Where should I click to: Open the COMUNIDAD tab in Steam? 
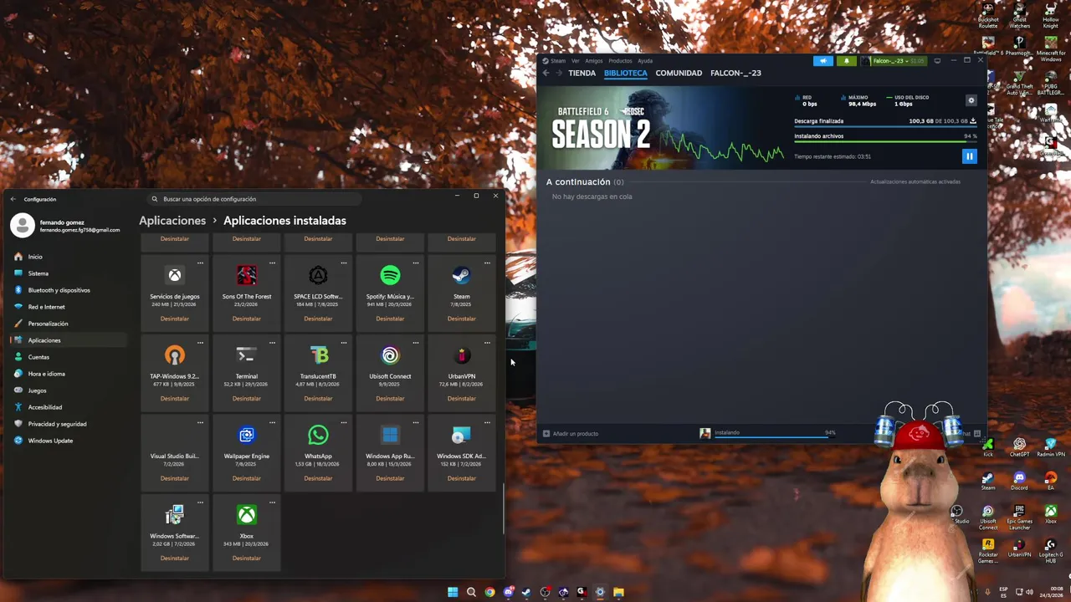pyautogui.click(x=679, y=73)
